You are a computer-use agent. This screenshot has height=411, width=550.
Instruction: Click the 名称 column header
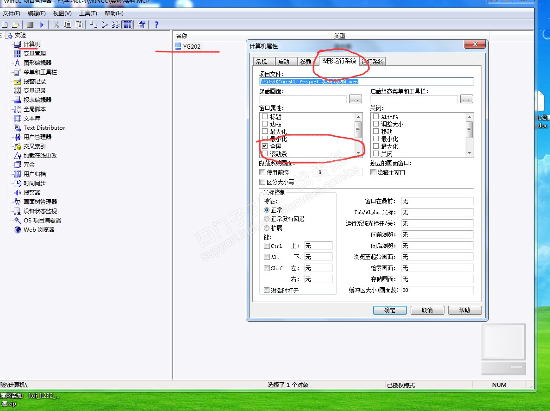252,36
